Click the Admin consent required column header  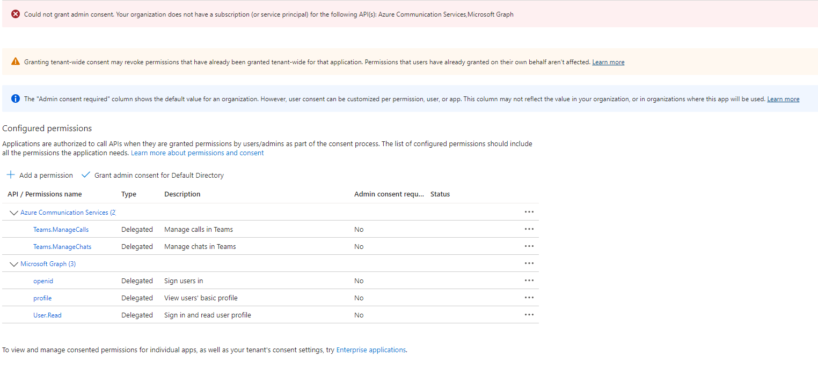(389, 194)
